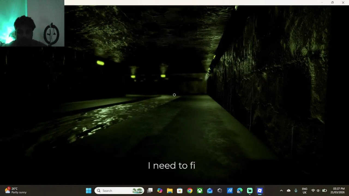This screenshot has width=349, height=196.
Task: Click the volume speaker tray icon
Action: pos(318,191)
